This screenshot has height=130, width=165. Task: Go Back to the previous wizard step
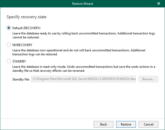pos(103,124)
